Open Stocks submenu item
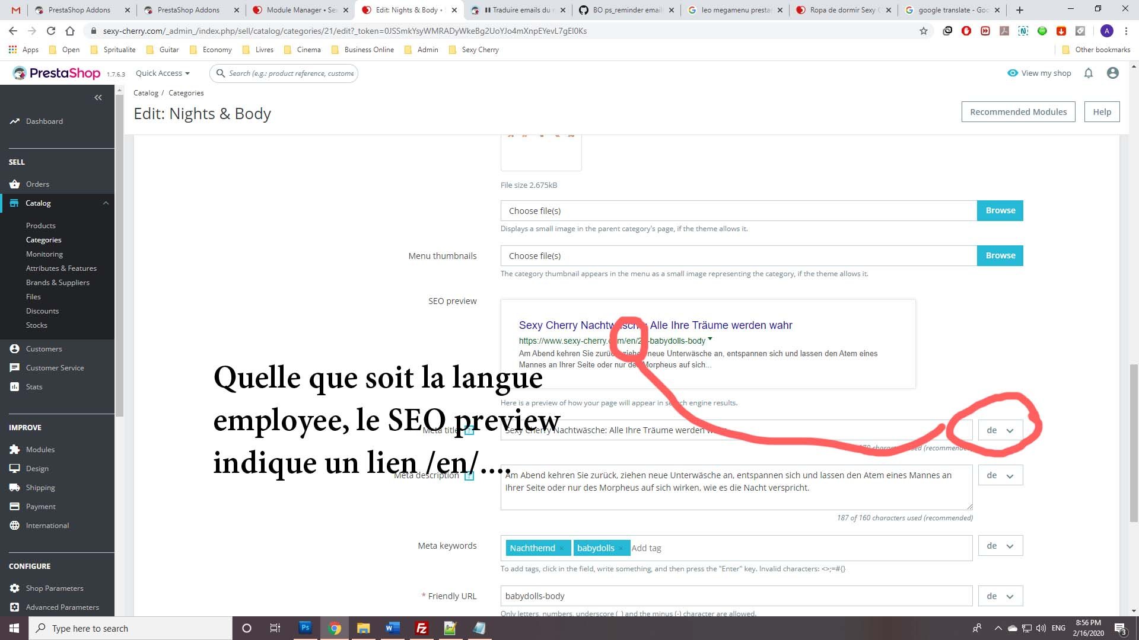Screen dimensions: 1139x640 click(36, 325)
